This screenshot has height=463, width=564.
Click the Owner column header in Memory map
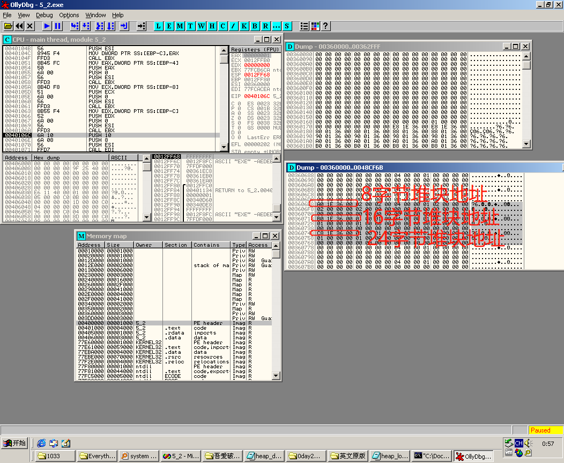[148, 245]
